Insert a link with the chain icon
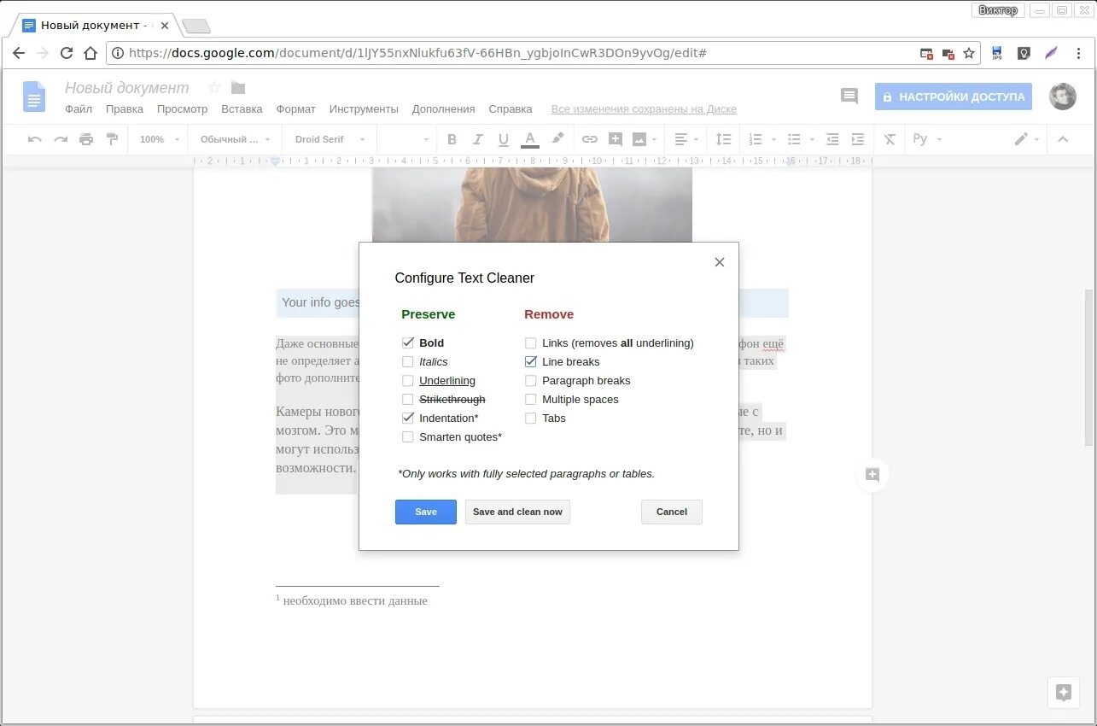The height and width of the screenshot is (726, 1097). pos(590,139)
